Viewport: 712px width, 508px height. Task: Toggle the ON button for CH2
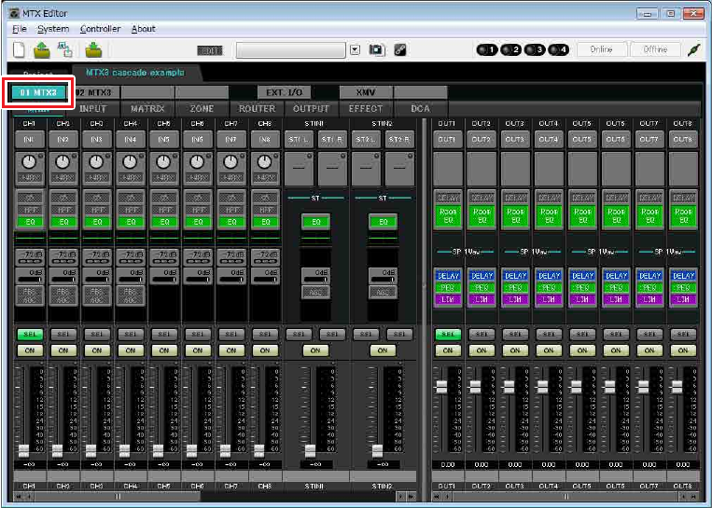[62, 350]
